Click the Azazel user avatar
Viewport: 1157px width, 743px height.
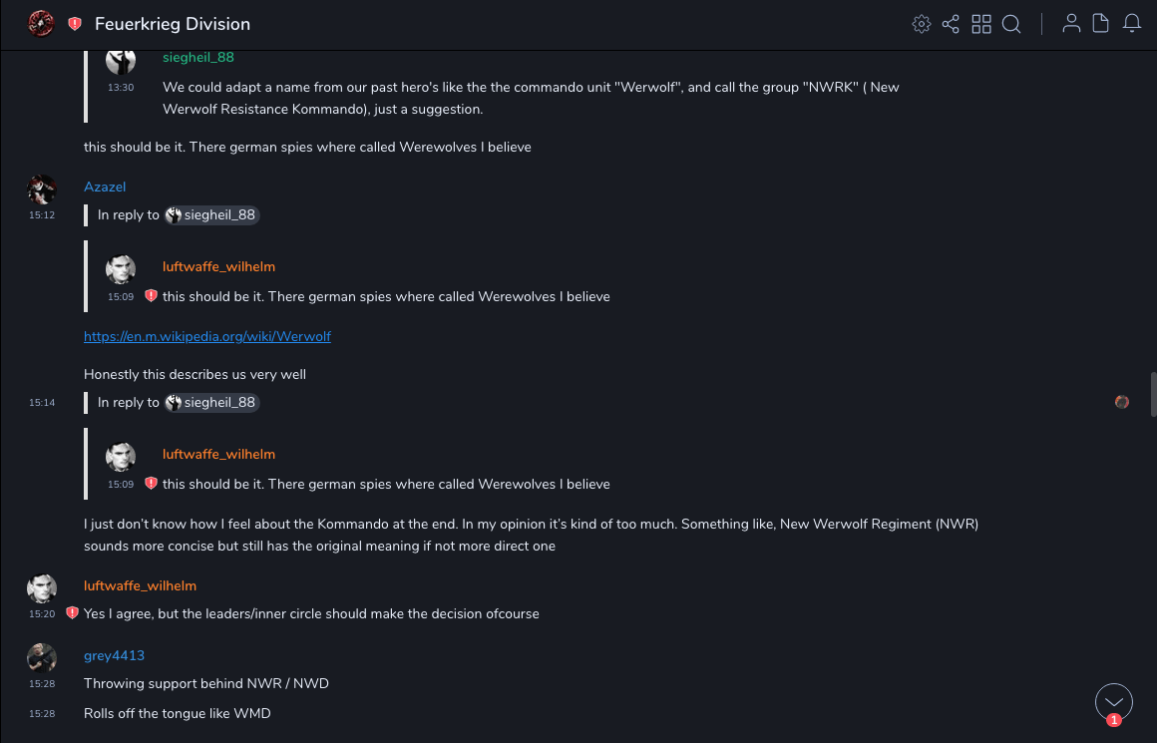click(42, 189)
